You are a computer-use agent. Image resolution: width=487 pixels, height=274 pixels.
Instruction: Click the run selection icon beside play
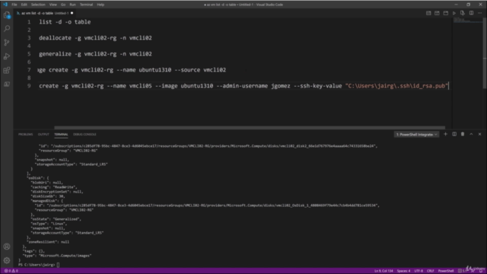pyautogui.click(x=463, y=13)
